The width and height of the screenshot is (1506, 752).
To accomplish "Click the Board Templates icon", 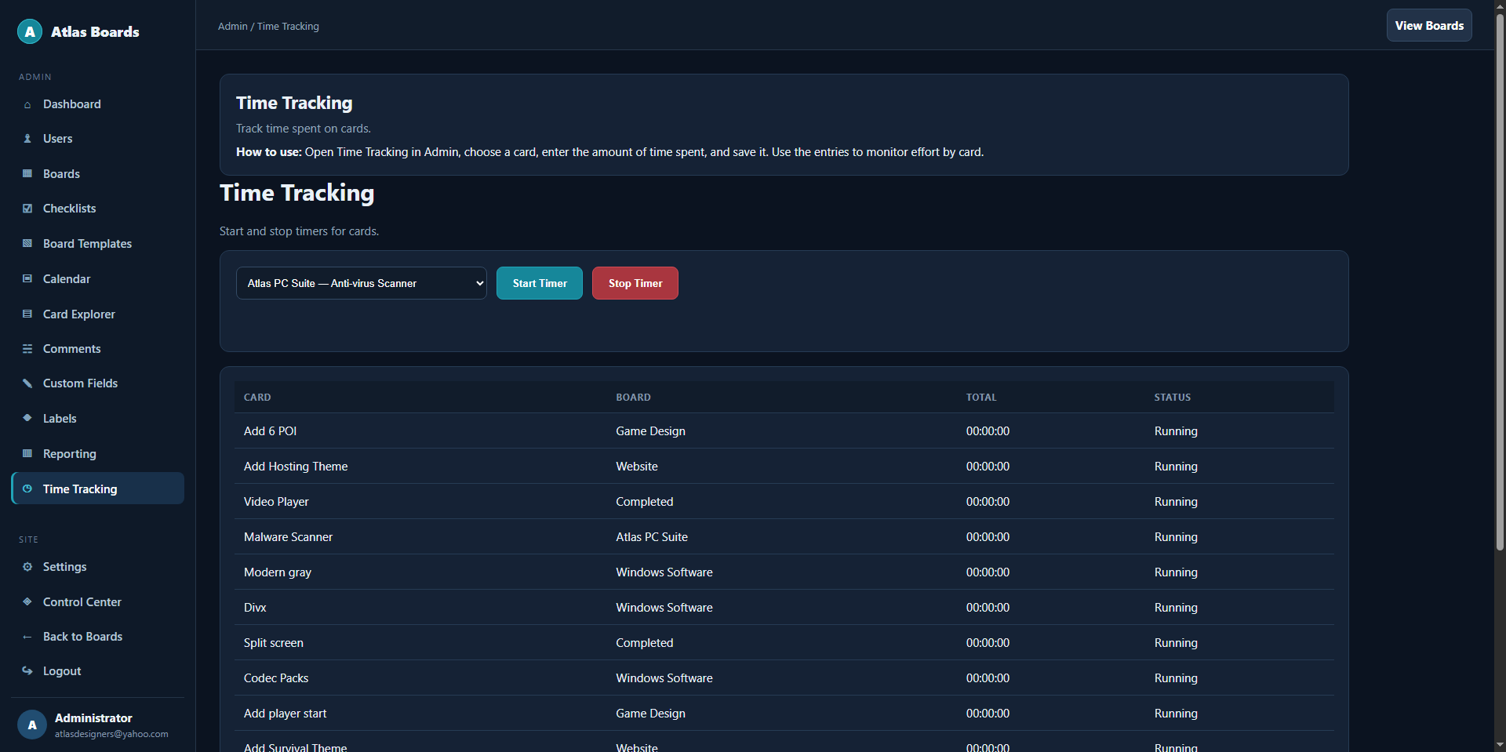I will [27, 244].
